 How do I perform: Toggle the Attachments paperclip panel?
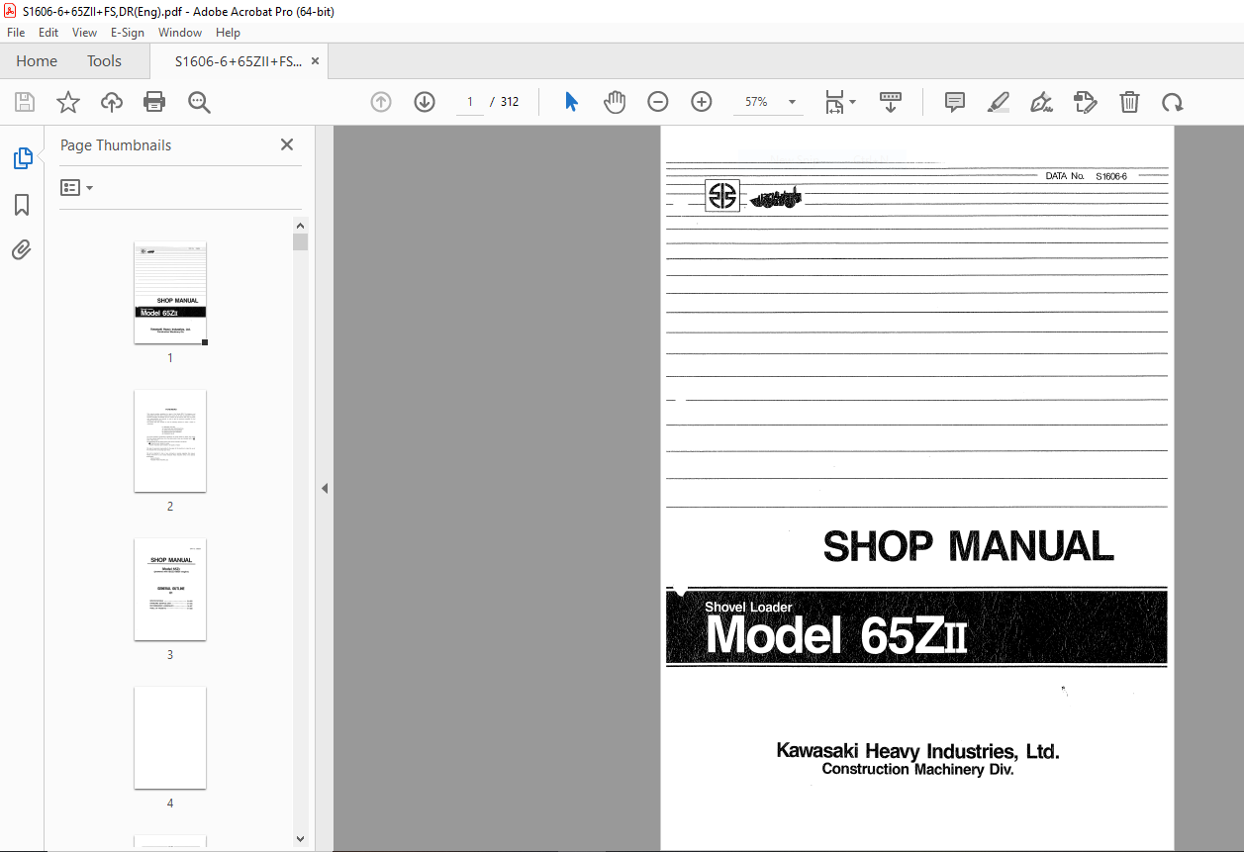tap(22, 250)
